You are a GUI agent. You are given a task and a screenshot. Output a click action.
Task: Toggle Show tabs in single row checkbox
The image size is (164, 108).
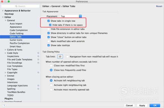[x=48, y=21]
